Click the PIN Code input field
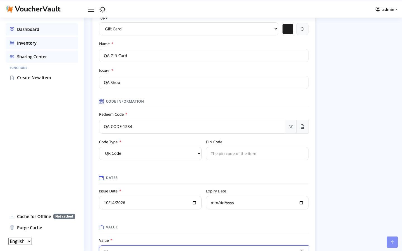The height and width of the screenshot is (251, 402). [x=257, y=154]
